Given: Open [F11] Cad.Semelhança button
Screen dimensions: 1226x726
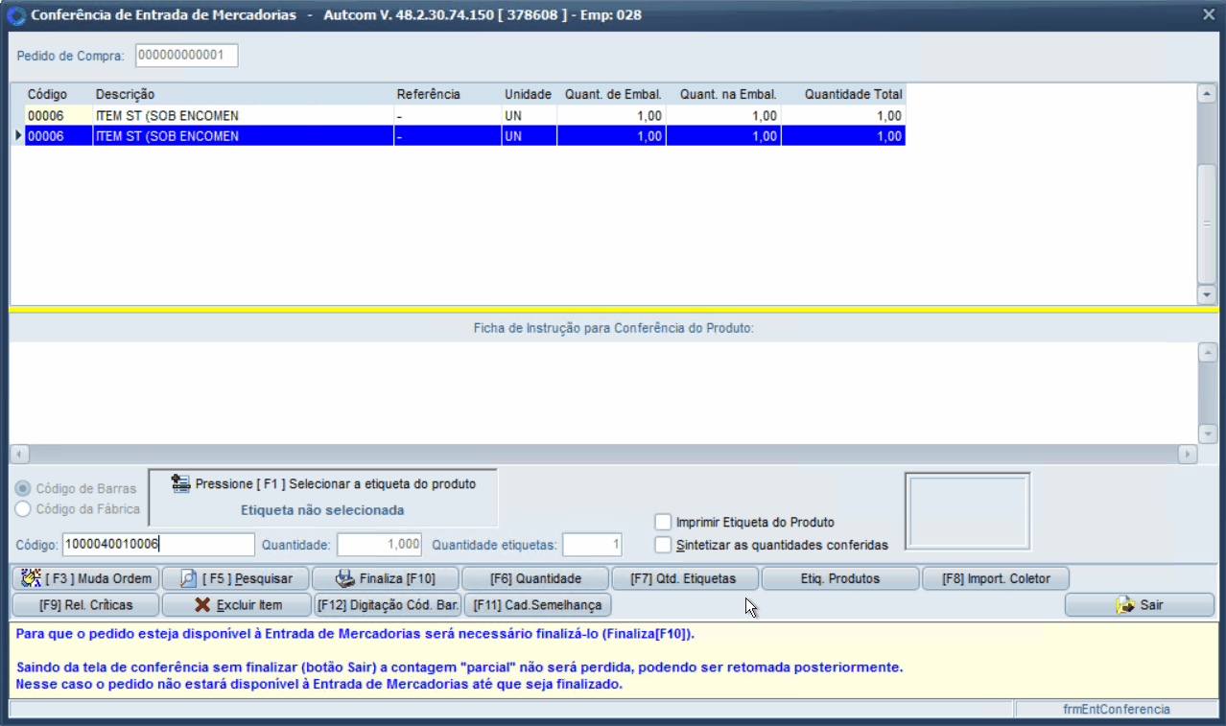Looking at the screenshot, I should pos(537,605).
